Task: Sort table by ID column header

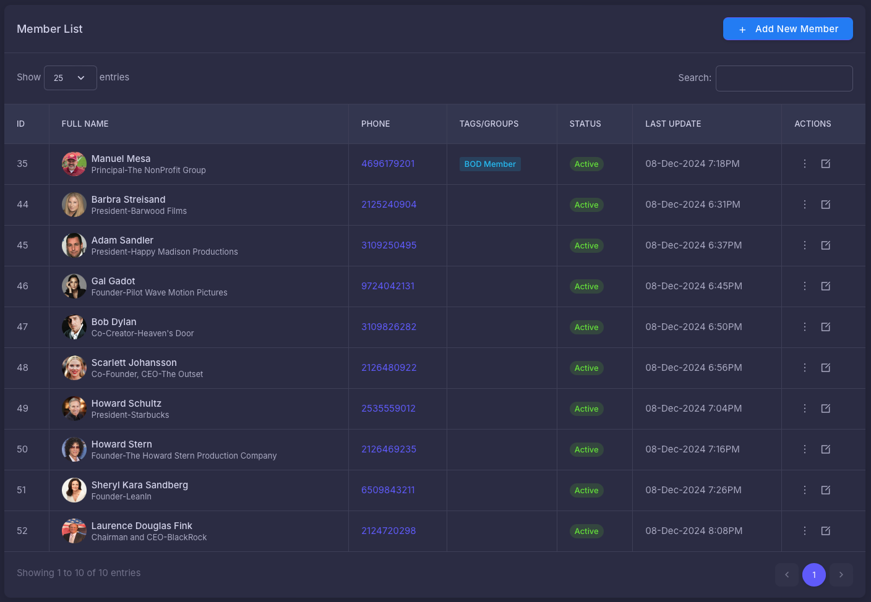Action: [x=27, y=124]
